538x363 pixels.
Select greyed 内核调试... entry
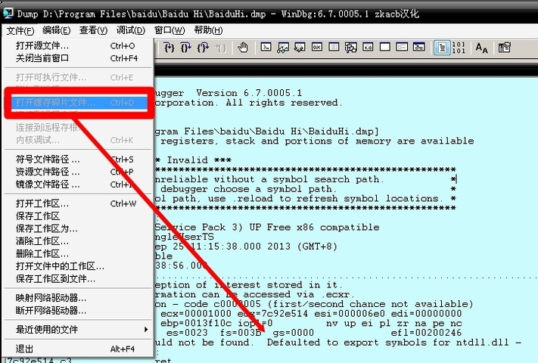pos(78,140)
